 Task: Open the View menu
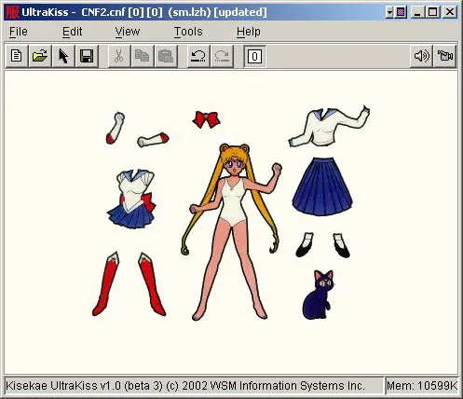click(128, 32)
